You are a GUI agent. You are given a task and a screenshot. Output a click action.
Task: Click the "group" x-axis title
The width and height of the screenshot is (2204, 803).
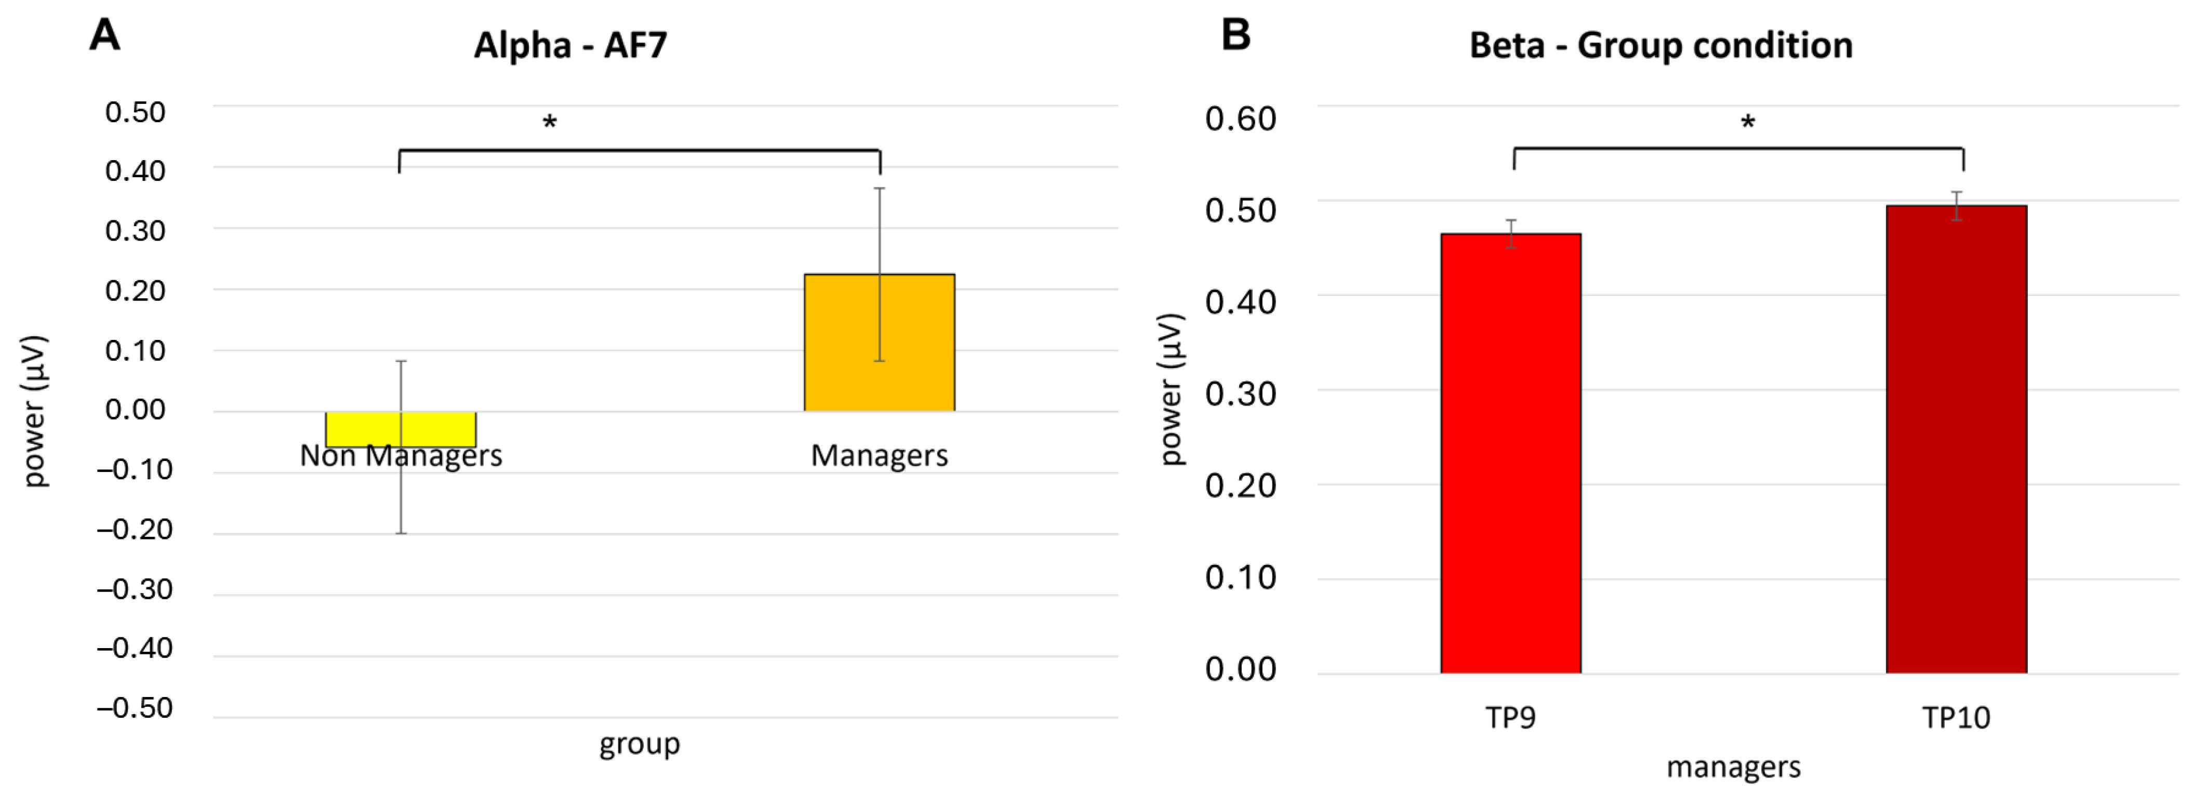(x=639, y=744)
